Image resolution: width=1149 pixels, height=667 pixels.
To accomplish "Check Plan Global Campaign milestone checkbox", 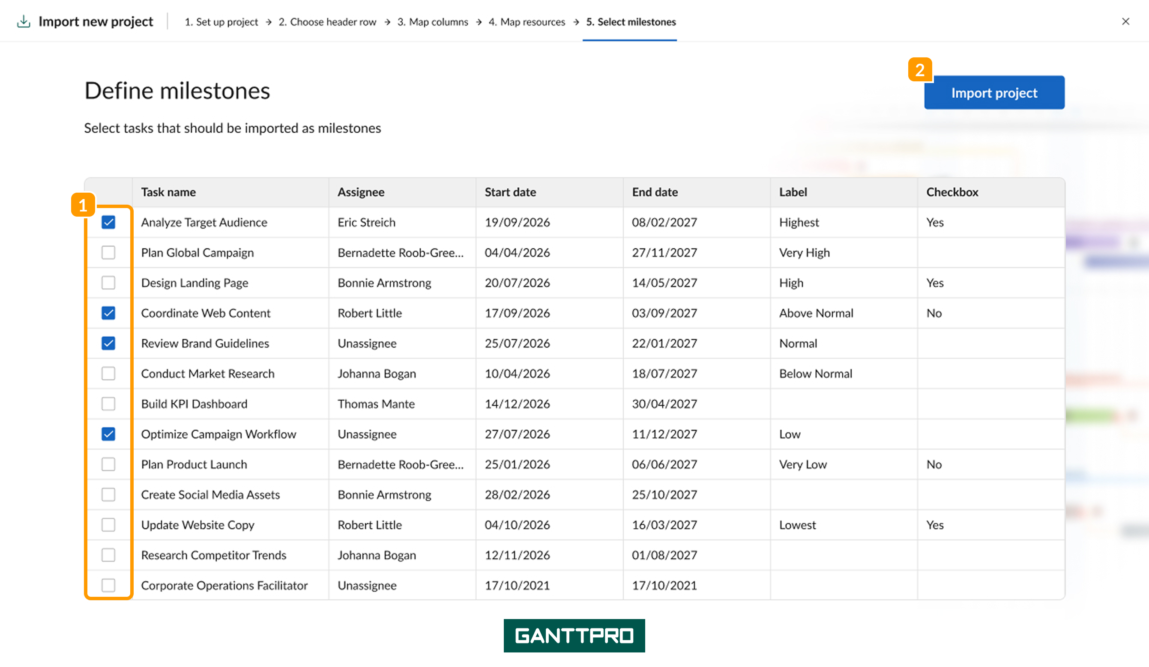I will click(x=108, y=253).
